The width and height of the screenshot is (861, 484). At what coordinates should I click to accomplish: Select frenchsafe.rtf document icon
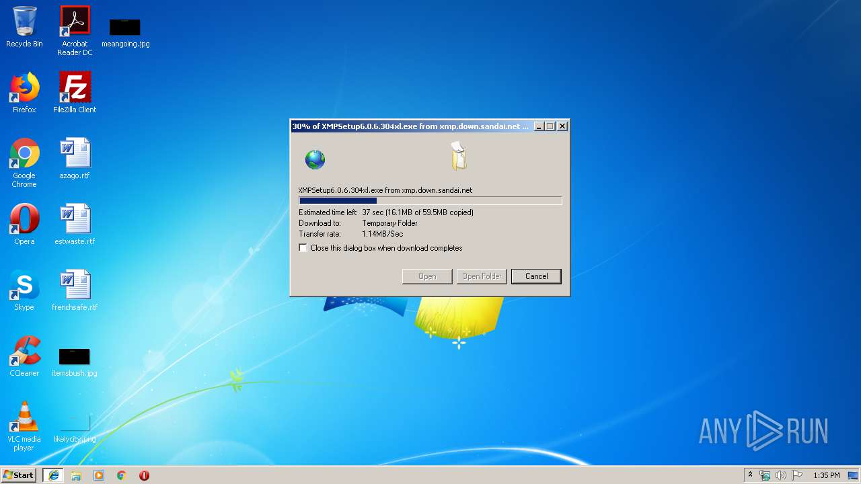(x=75, y=290)
